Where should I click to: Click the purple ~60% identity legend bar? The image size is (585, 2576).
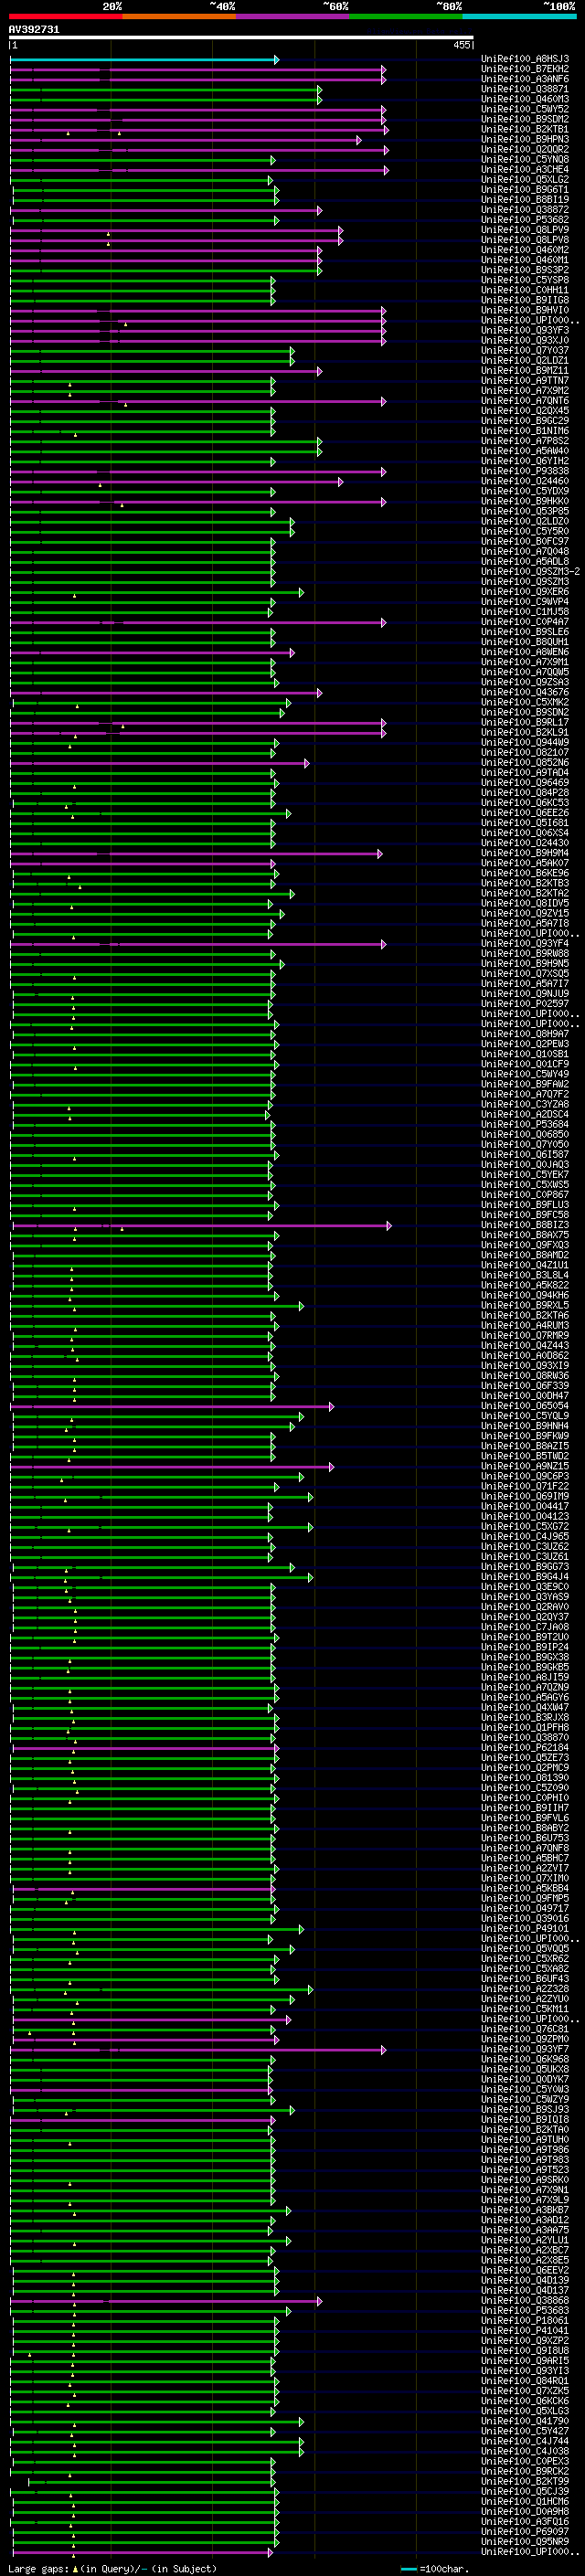(x=293, y=17)
